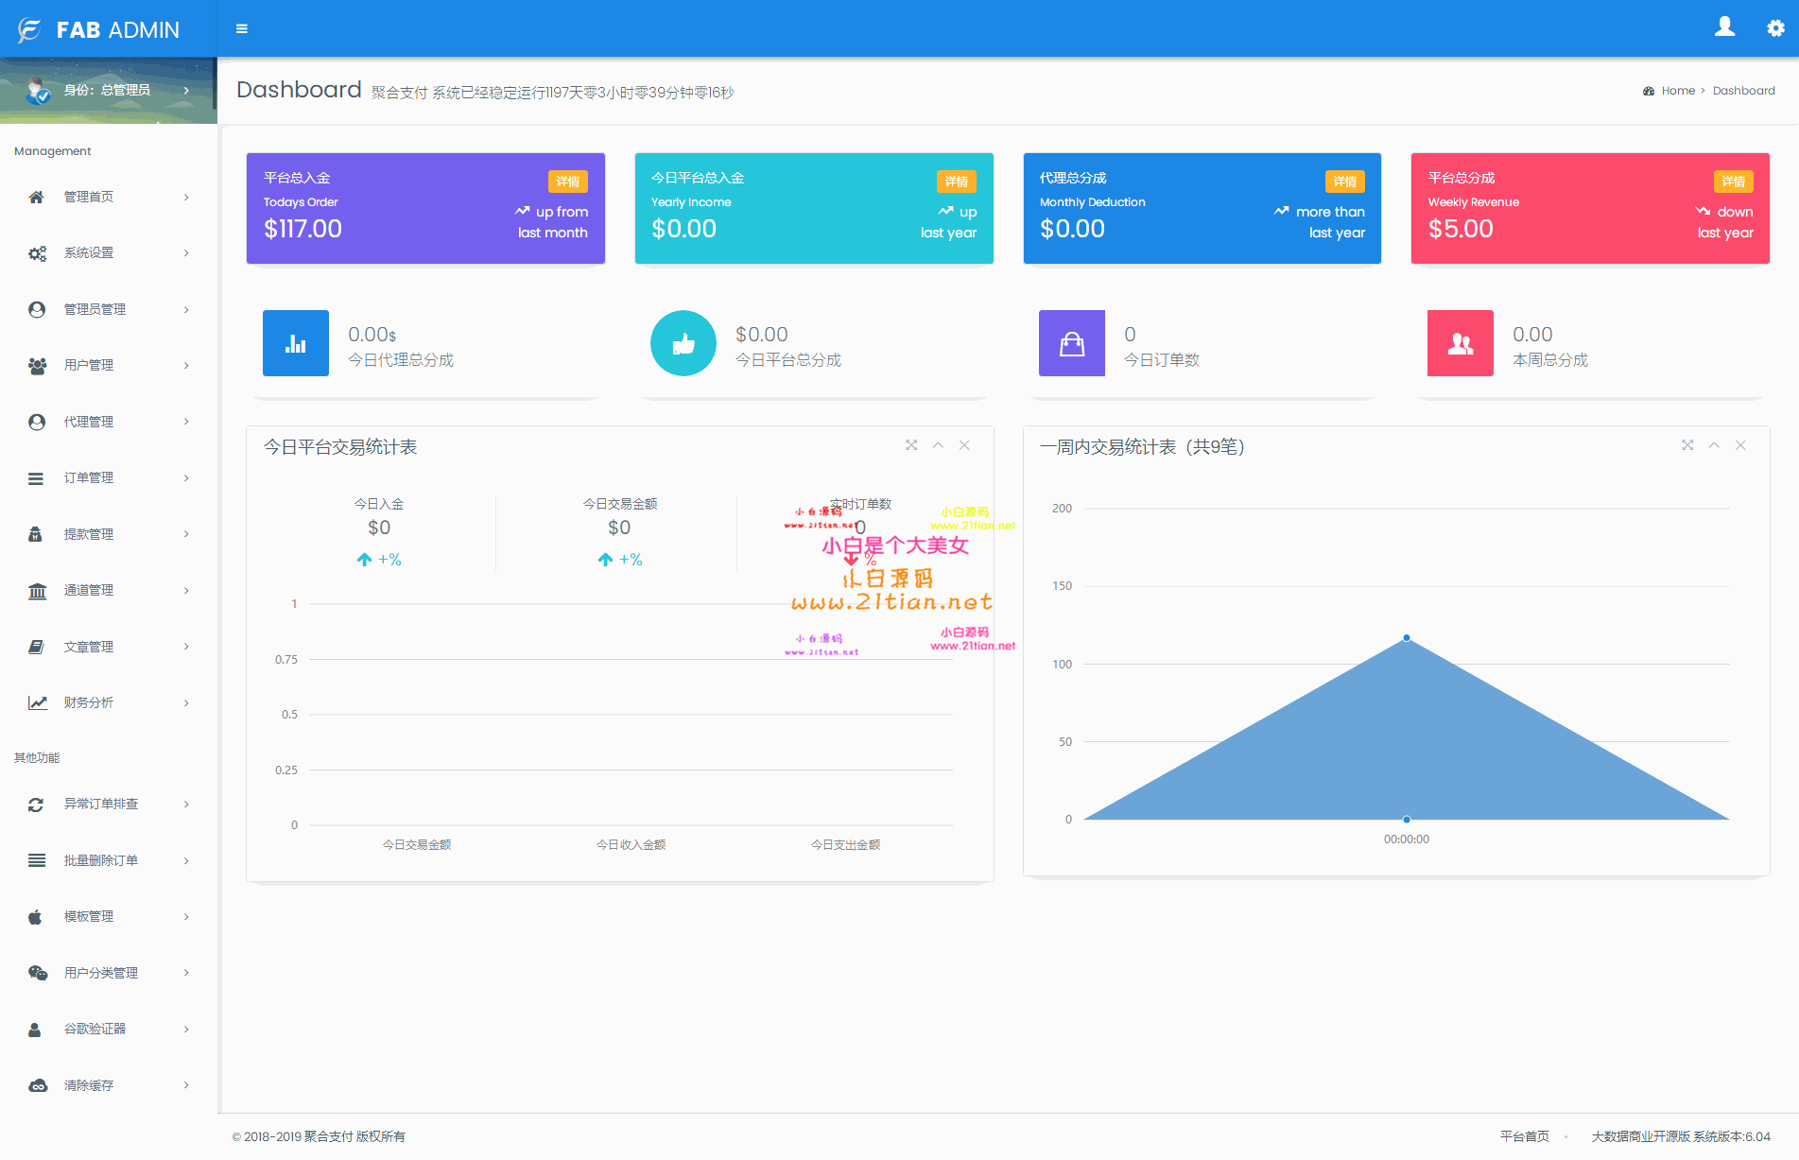Click the thumbs-up 今日平台总分成 icon
1799x1160 pixels.
(683, 343)
